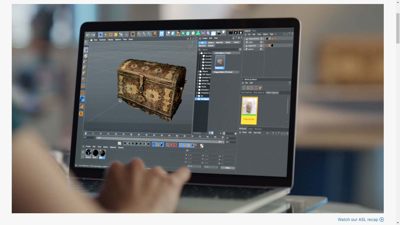Open the viewport Cameras menu
Viewport: 400px width, 225px height.
[102, 40]
